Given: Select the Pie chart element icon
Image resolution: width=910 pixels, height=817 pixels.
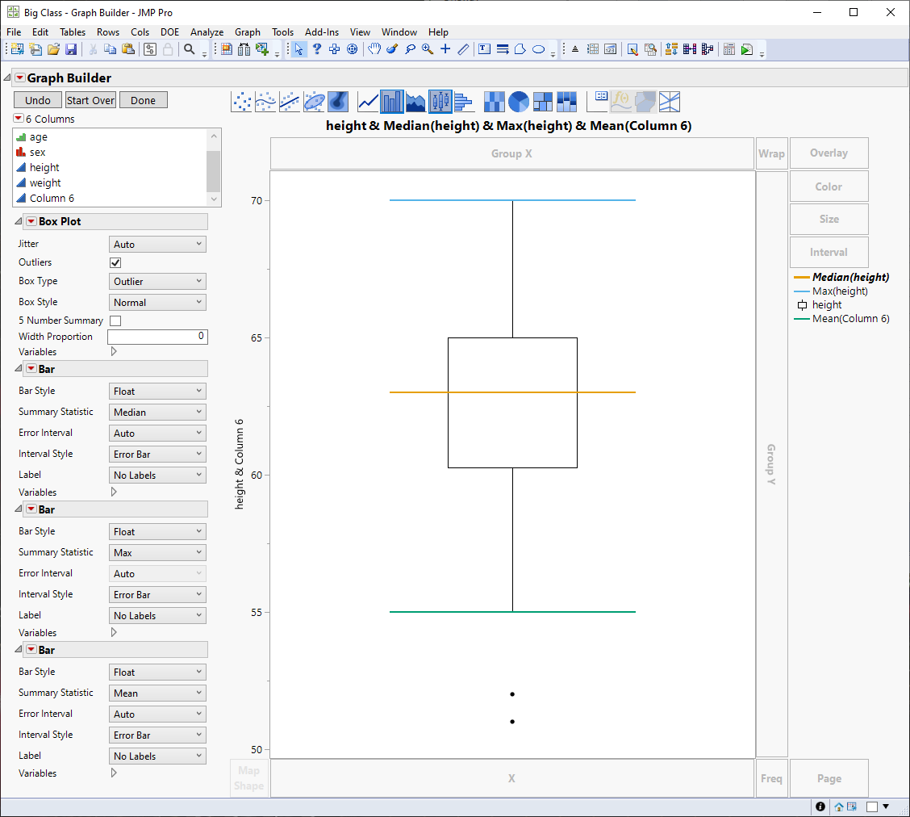Looking at the screenshot, I should click(519, 102).
